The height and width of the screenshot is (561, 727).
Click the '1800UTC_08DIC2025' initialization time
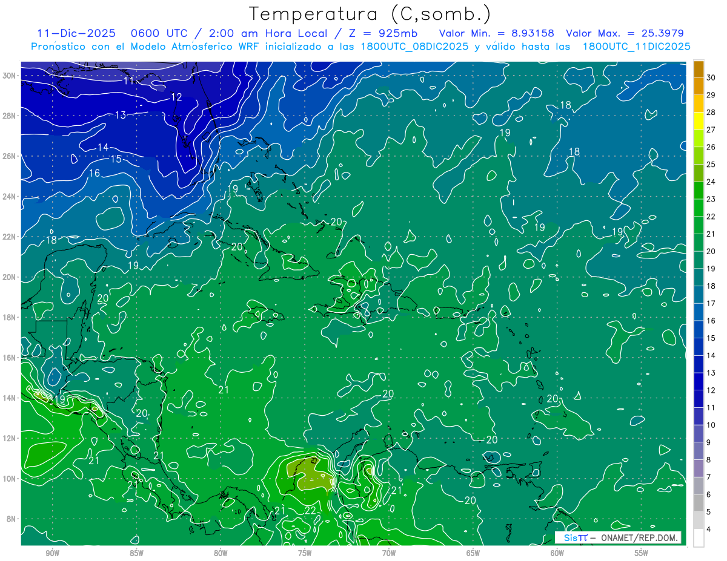(x=414, y=47)
